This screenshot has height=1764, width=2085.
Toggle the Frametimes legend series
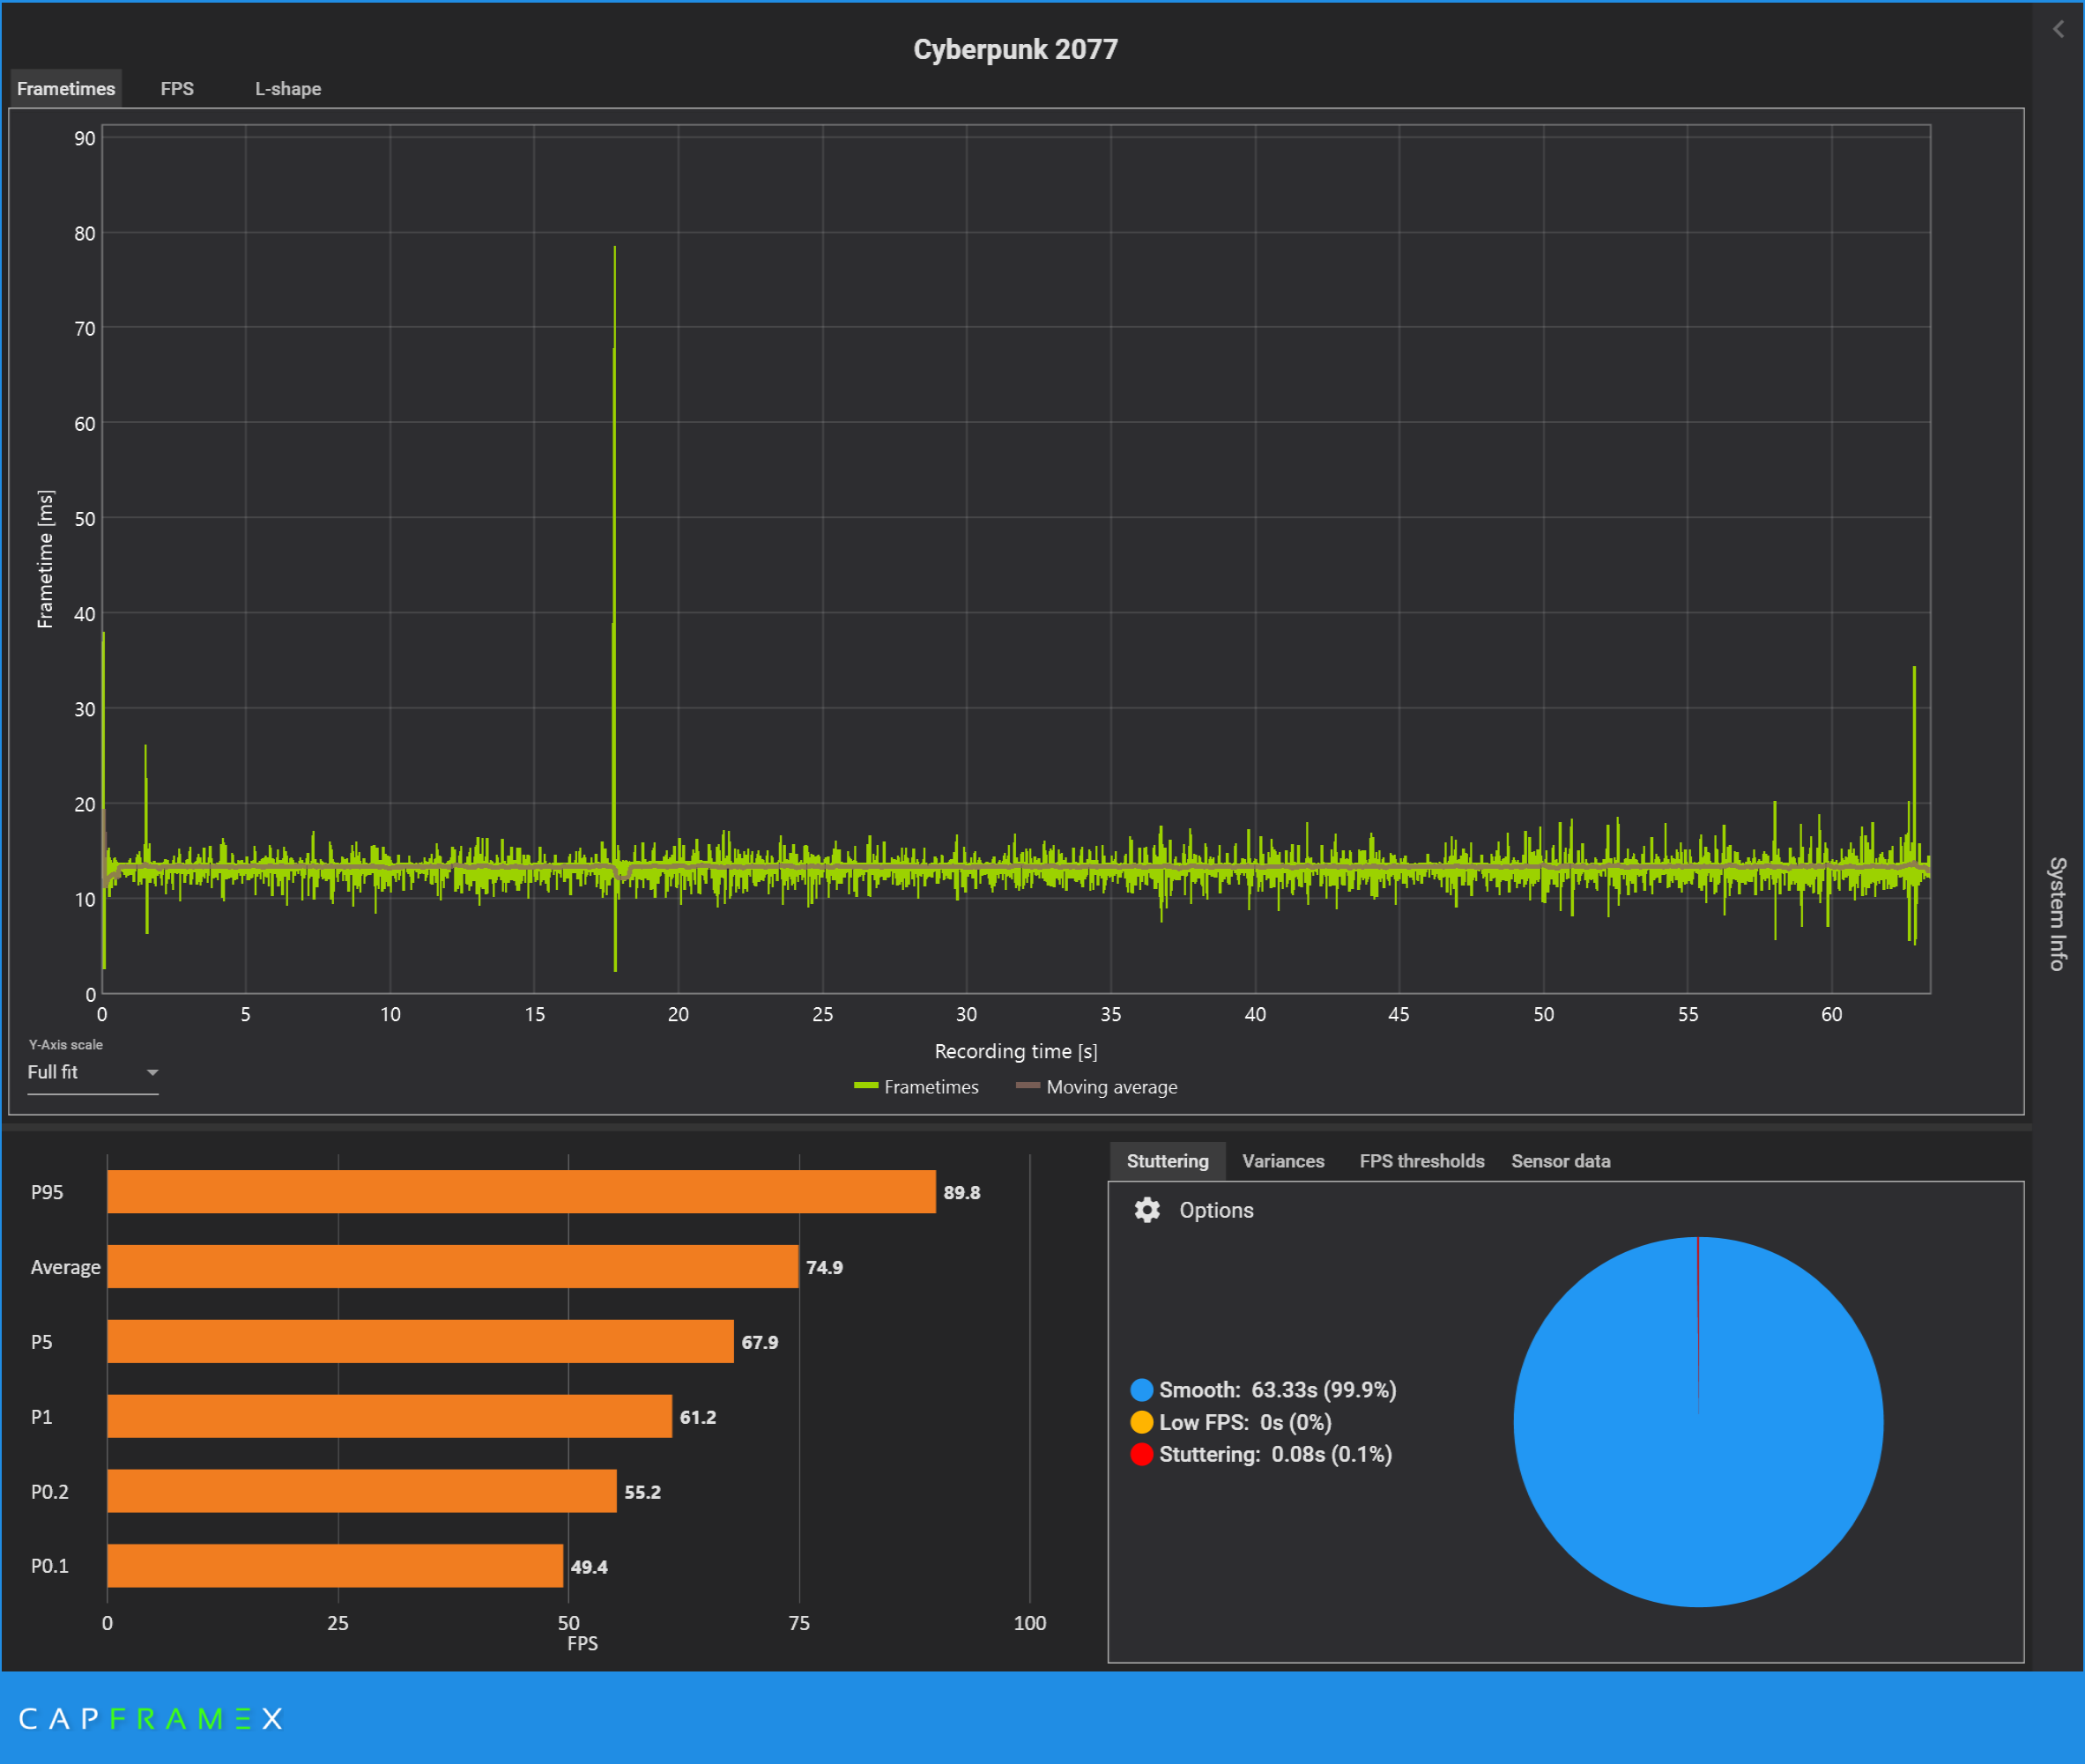click(917, 1087)
